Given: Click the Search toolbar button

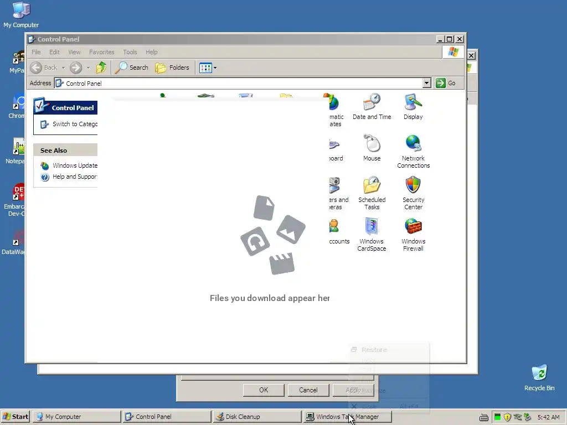Looking at the screenshot, I should (x=132, y=68).
